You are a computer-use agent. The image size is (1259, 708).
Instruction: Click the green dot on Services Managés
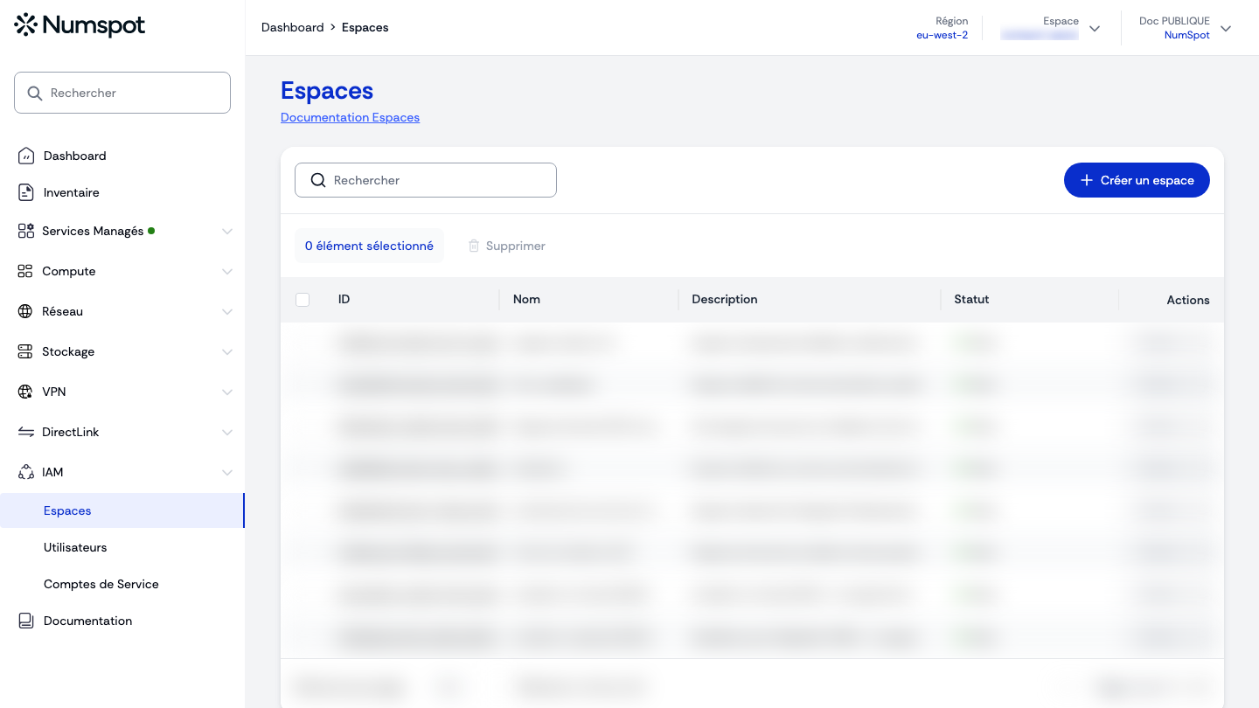coord(151,231)
